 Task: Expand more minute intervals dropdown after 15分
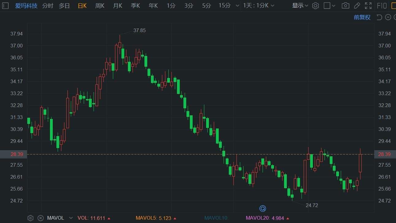[237, 6]
